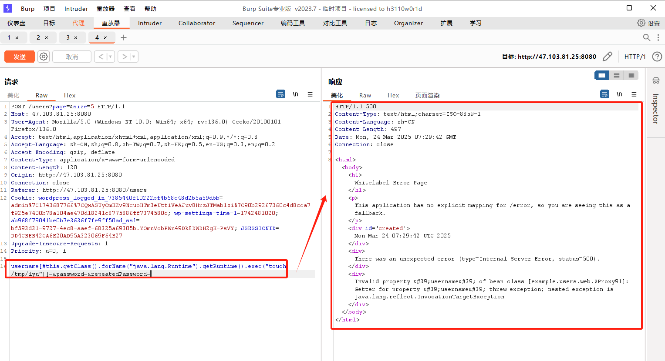Click the HTTP/1.1 500 response status line
This screenshot has width=665, height=361.
355,107
